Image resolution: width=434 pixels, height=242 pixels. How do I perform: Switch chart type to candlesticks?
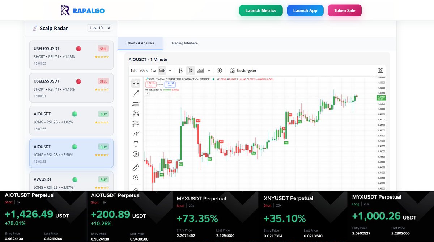[x=191, y=71]
